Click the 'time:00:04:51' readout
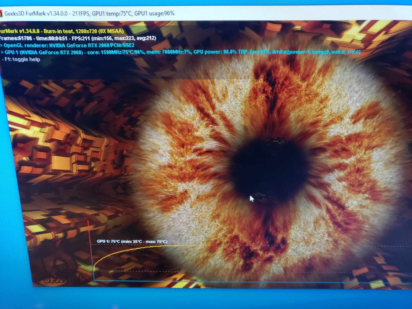412x309 pixels. (49, 38)
